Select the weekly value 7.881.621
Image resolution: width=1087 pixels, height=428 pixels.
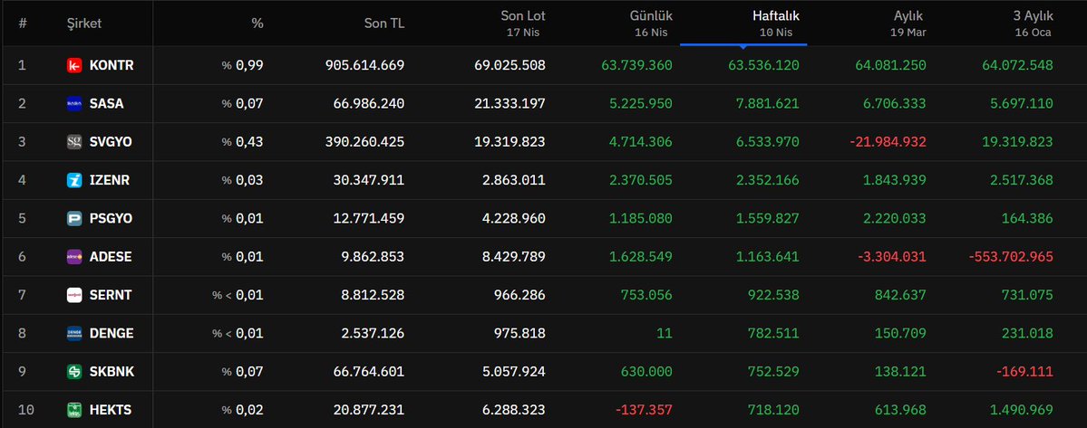click(x=768, y=104)
